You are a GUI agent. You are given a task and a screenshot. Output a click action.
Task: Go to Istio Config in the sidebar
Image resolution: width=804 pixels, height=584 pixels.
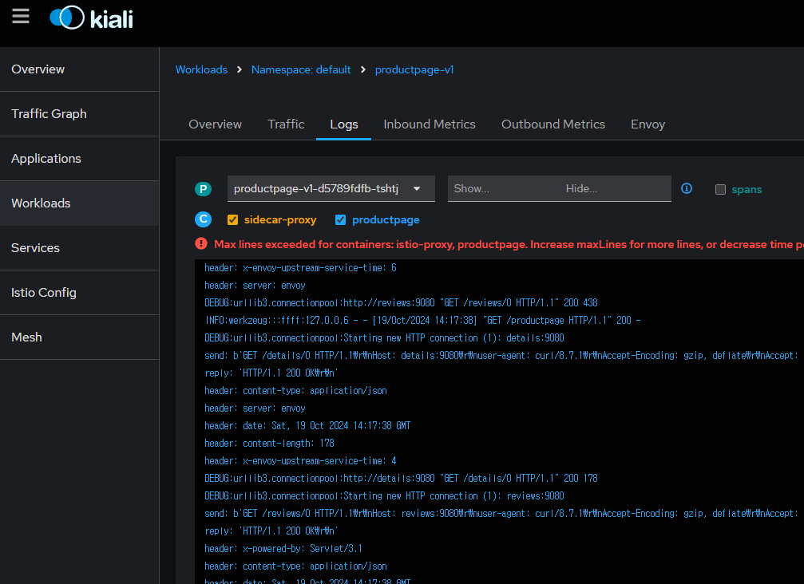44,293
